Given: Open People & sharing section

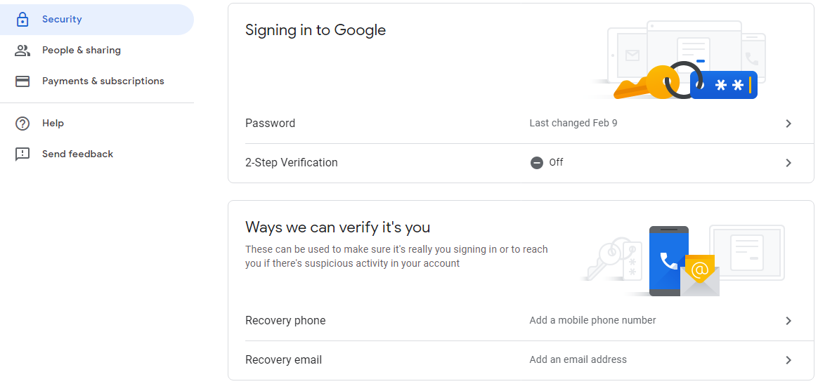Looking at the screenshot, I should [82, 51].
